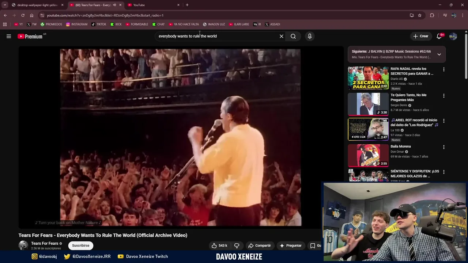Screen dimensions: 468x263
Task: Open the CHAT bookmark
Action: point(158,24)
